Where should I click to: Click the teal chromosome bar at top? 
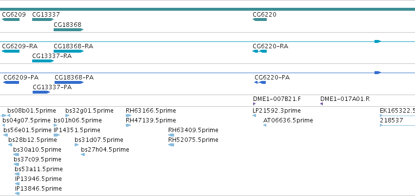tap(208, 9)
